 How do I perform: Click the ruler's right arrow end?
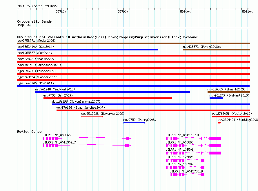pyautogui.click(x=249, y=9)
